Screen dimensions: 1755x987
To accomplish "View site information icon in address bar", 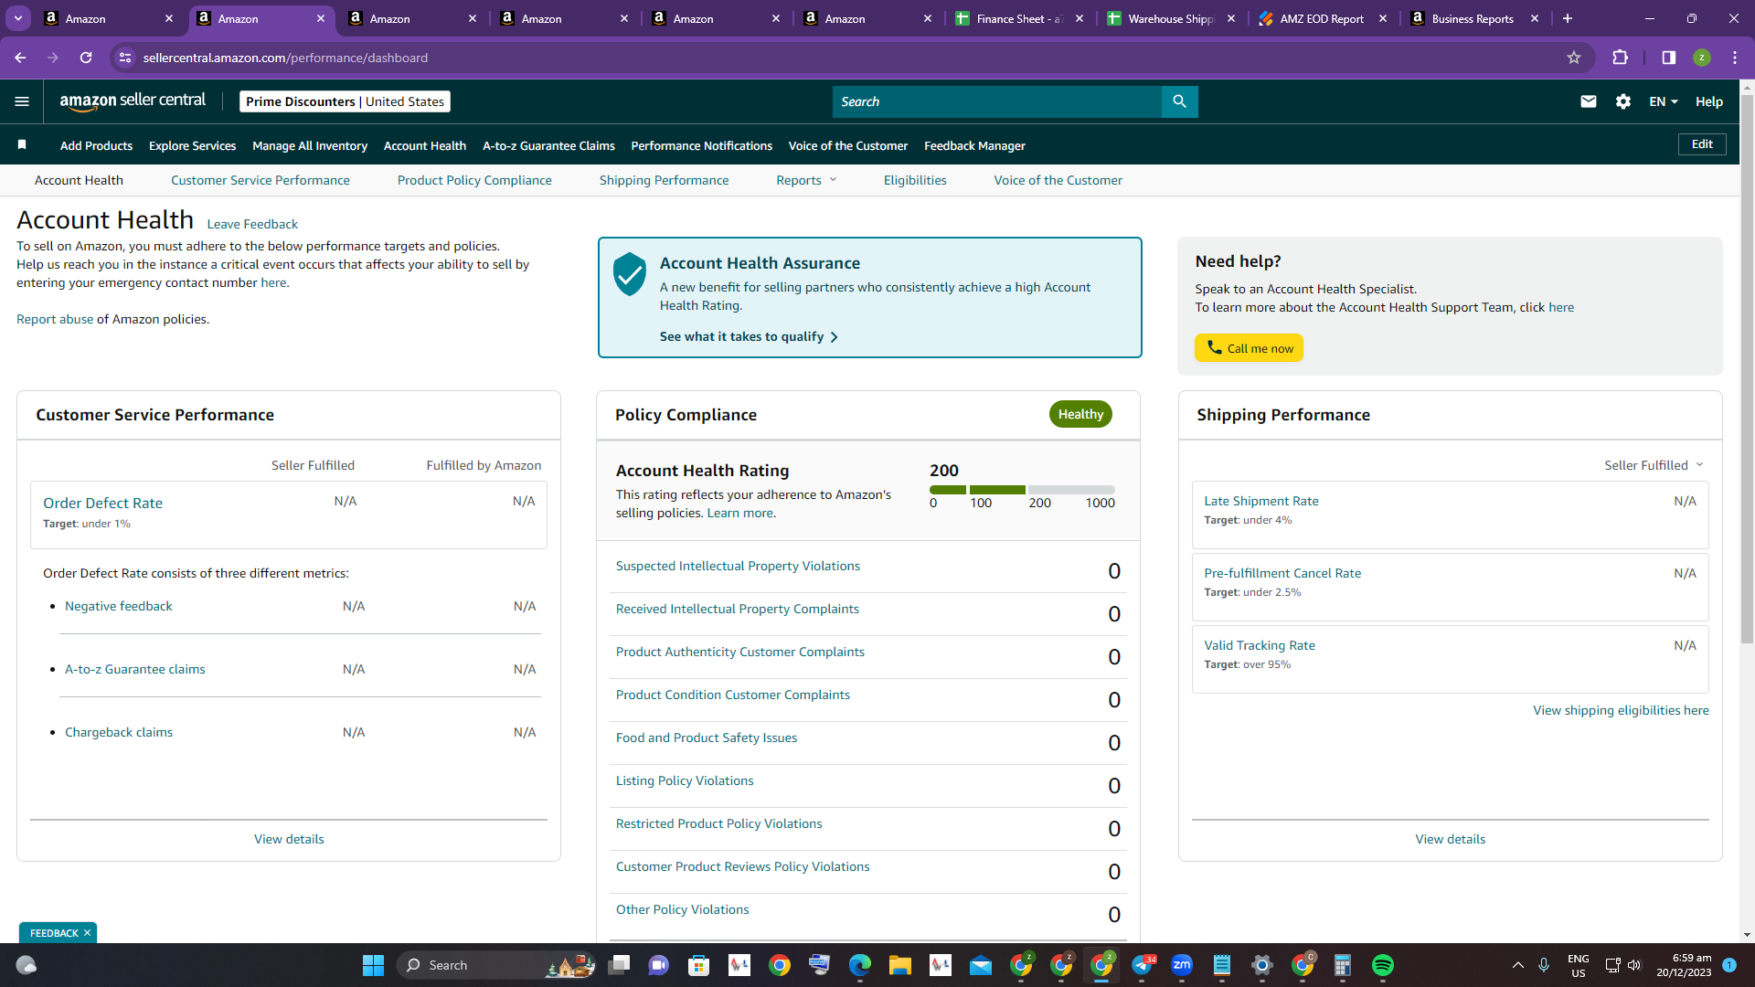I will point(125,58).
